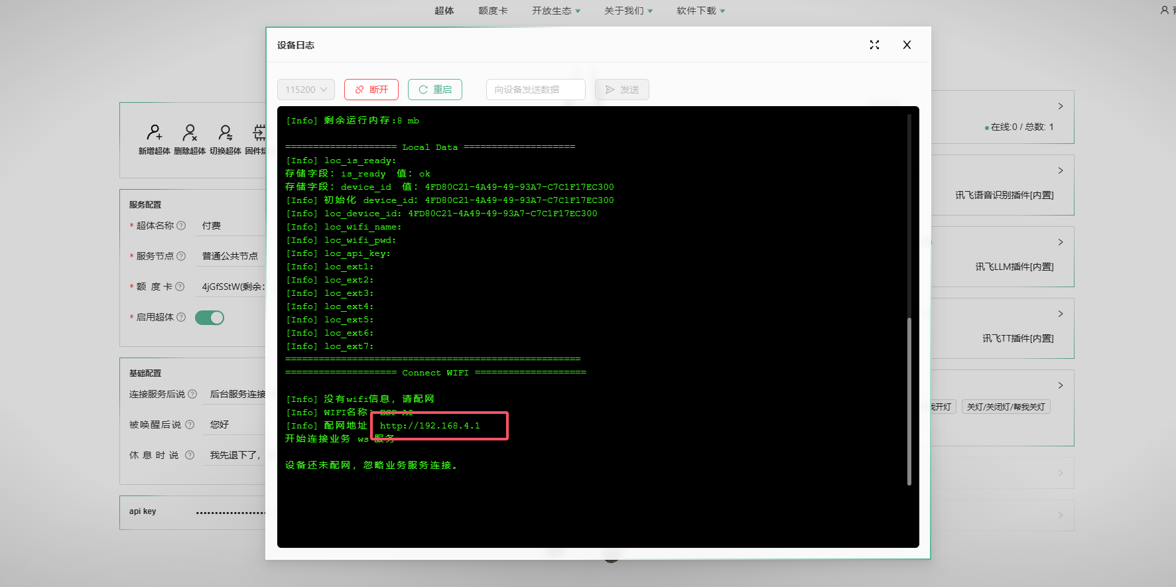Click the help icon beside 服务节点

pos(182,256)
